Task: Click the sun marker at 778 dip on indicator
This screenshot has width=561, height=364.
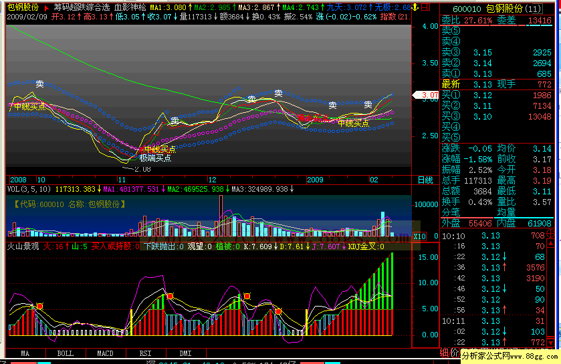Action: [x=278, y=311]
